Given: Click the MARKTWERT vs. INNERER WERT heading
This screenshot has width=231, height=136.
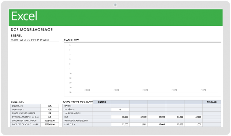Looking at the screenshot, I should [x=30, y=40].
